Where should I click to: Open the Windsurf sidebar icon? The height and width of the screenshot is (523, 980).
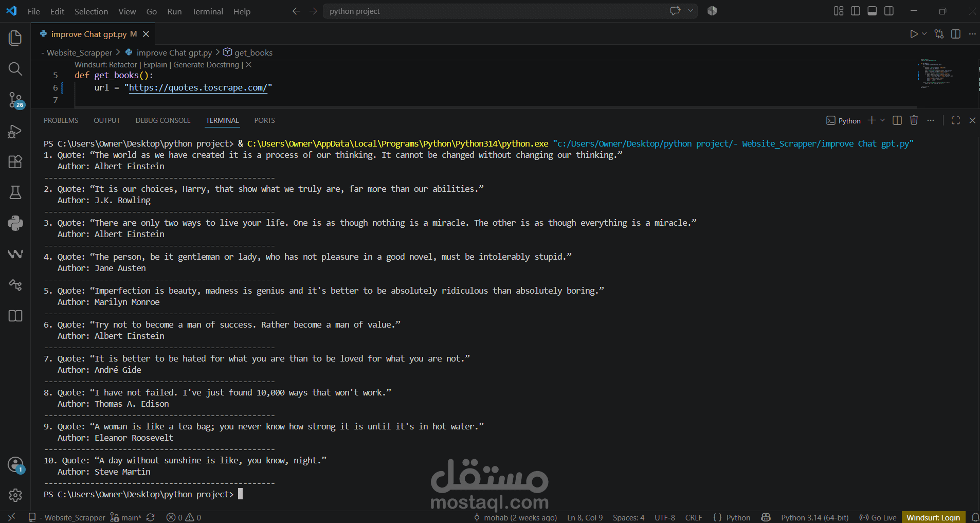pyautogui.click(x=15, y=254)
